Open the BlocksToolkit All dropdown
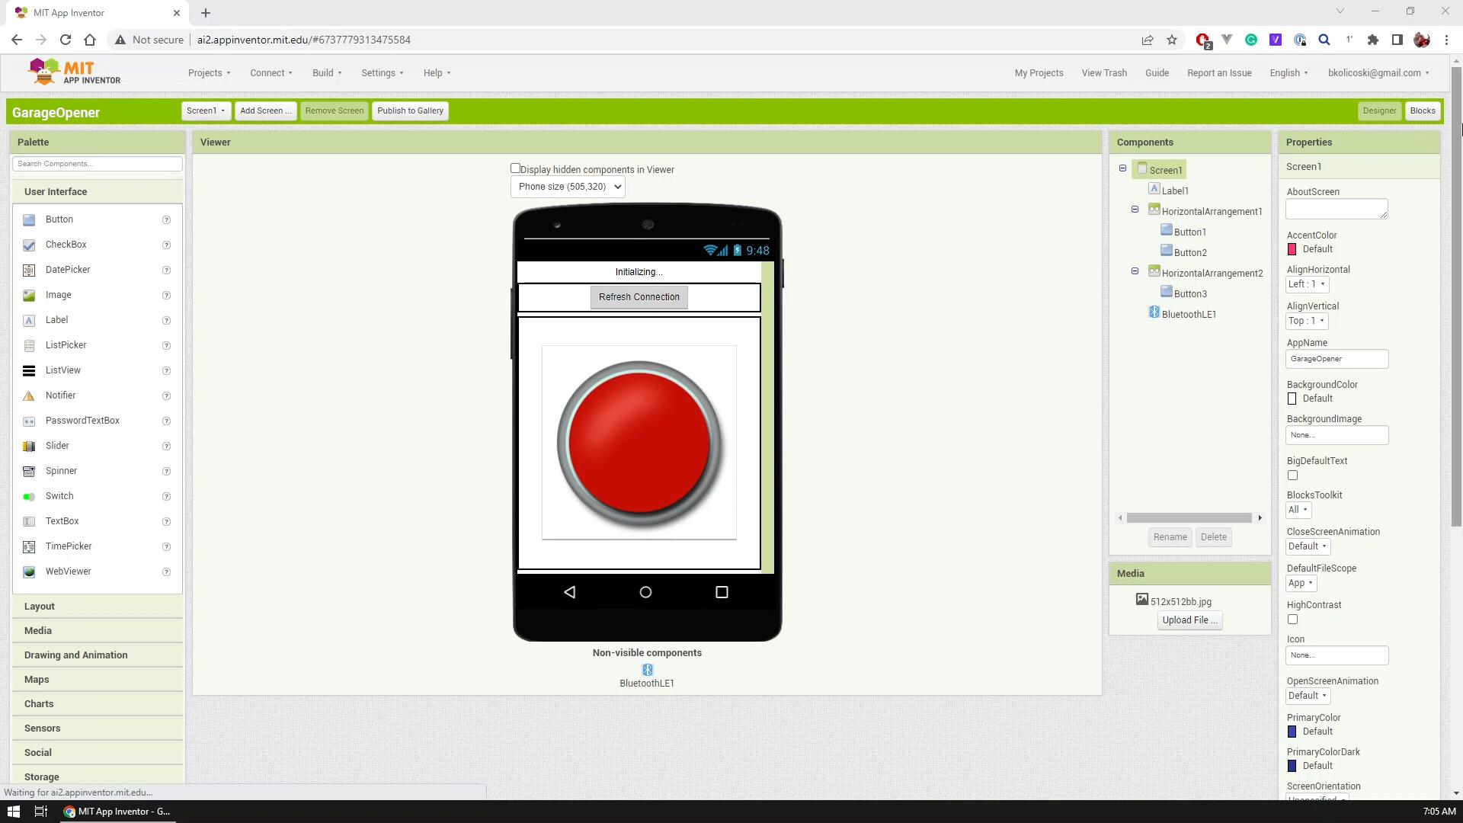This screenshot has width=1463, height=823. (1298, 510)
